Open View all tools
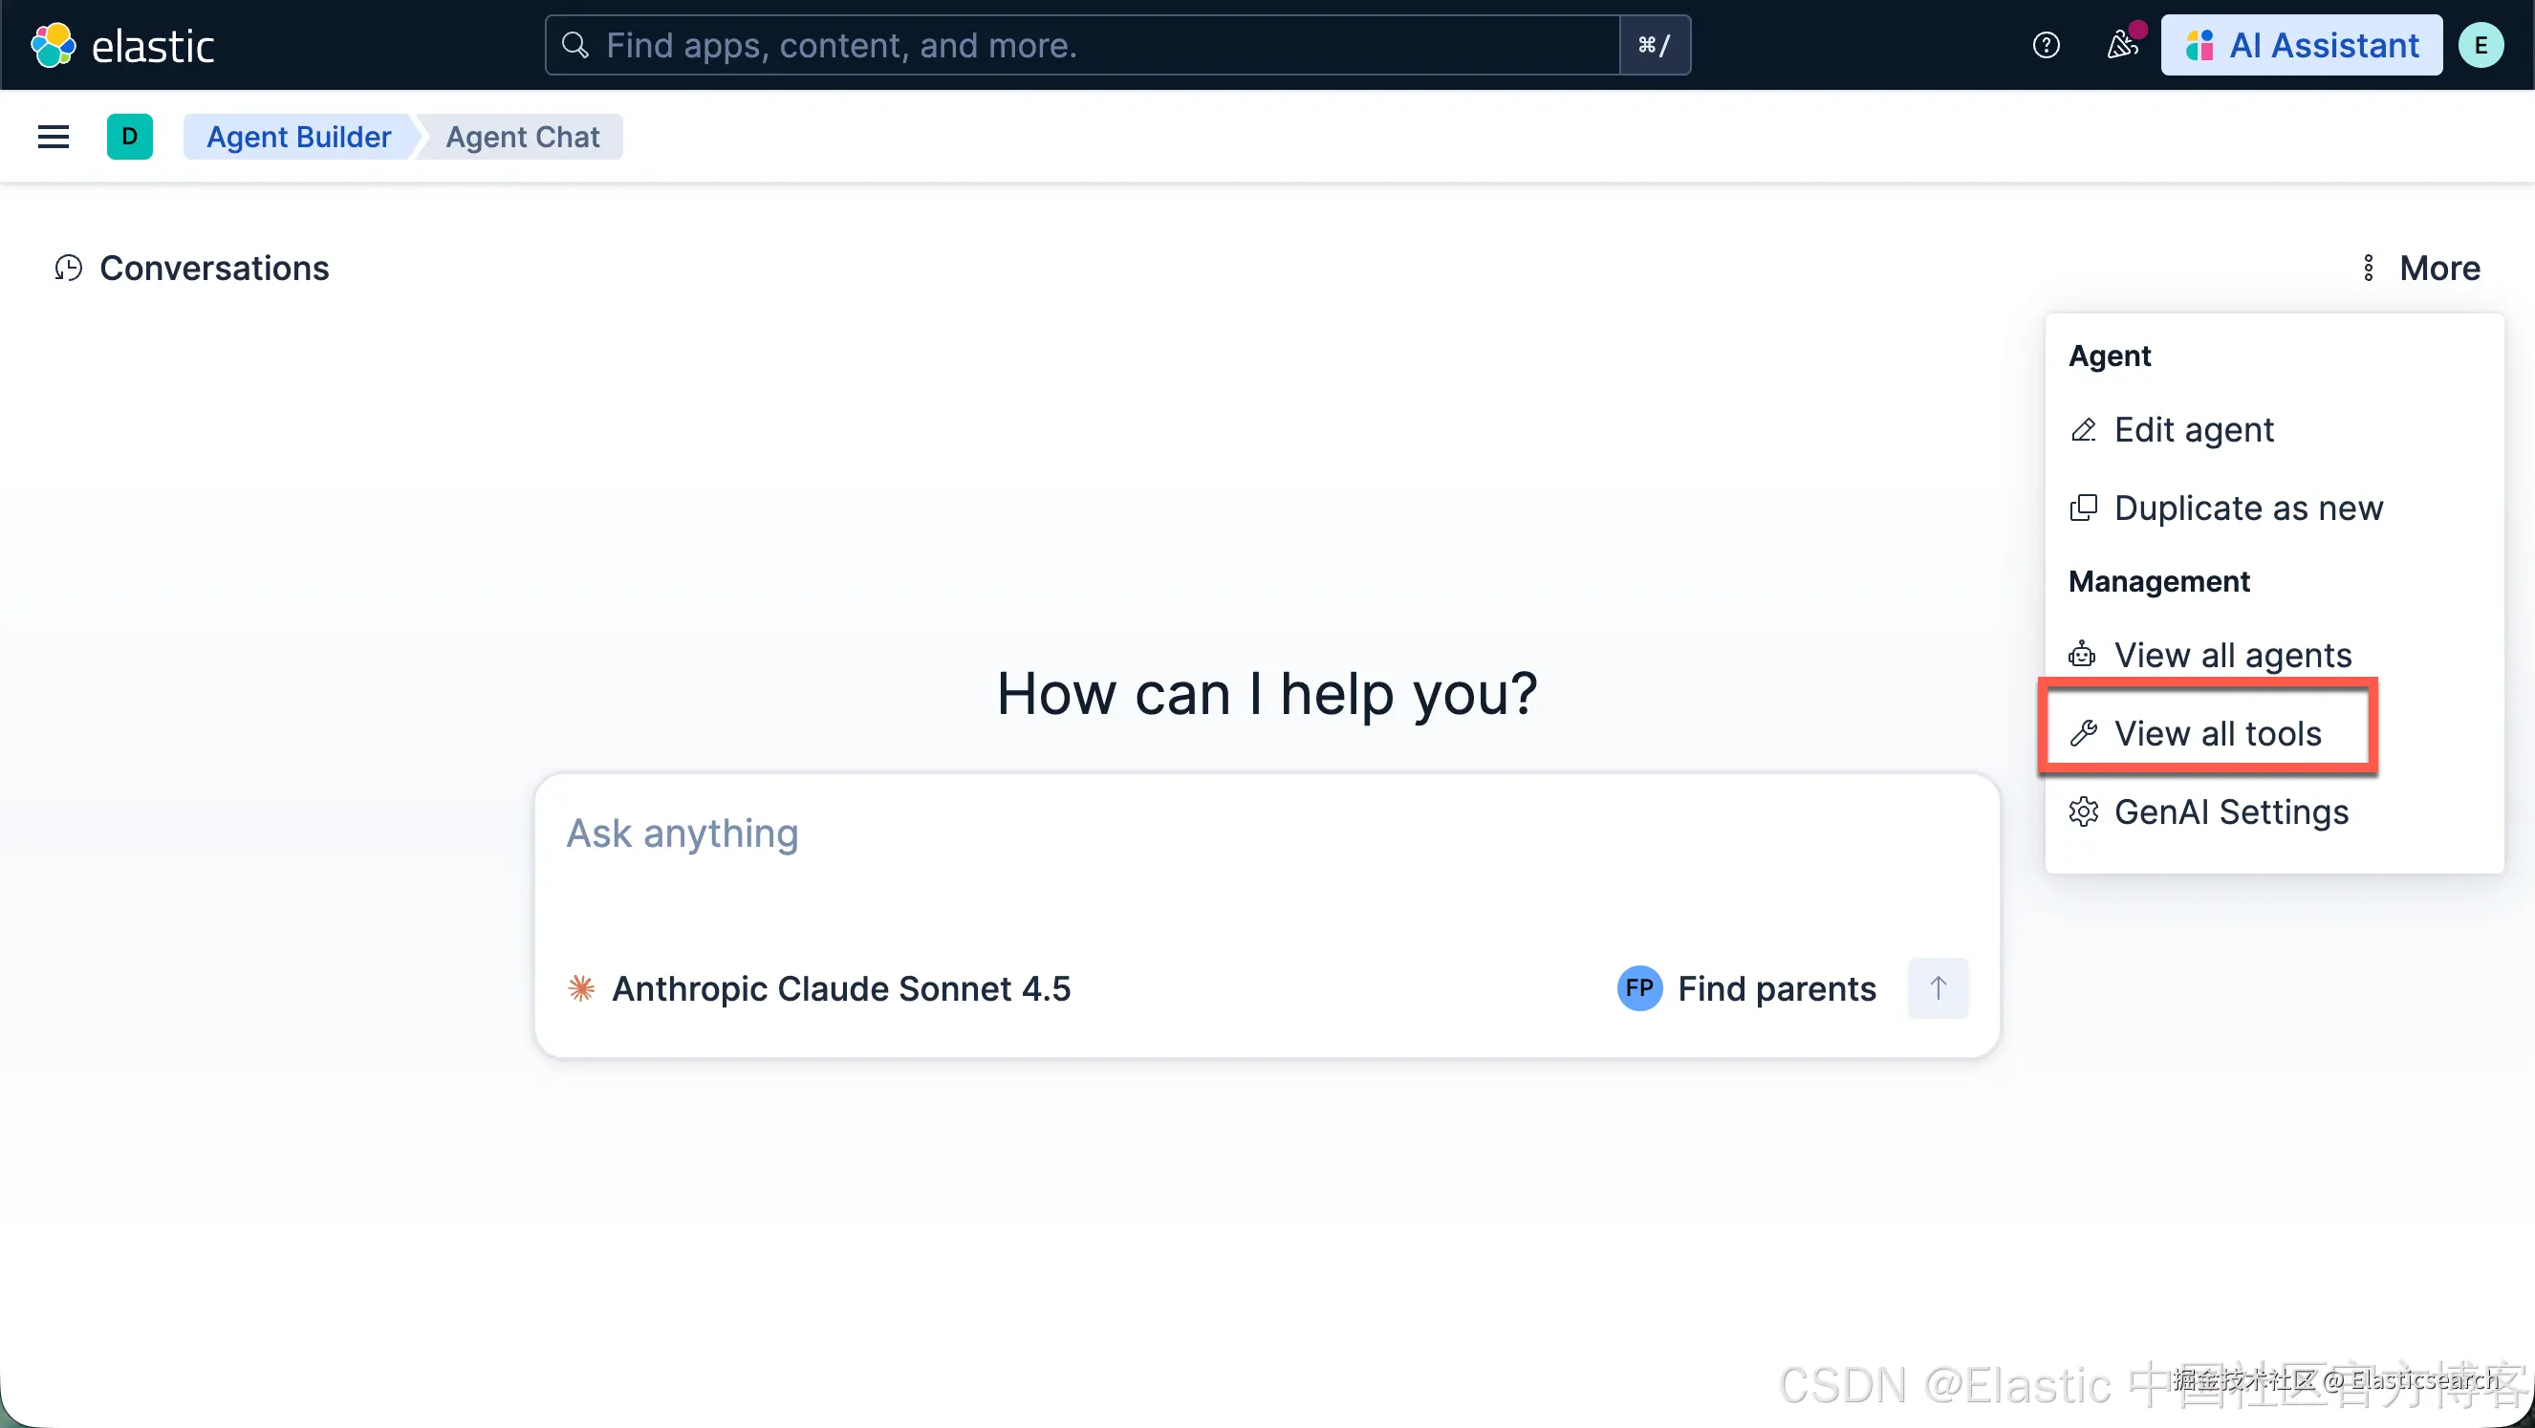 pos(2217,734)
